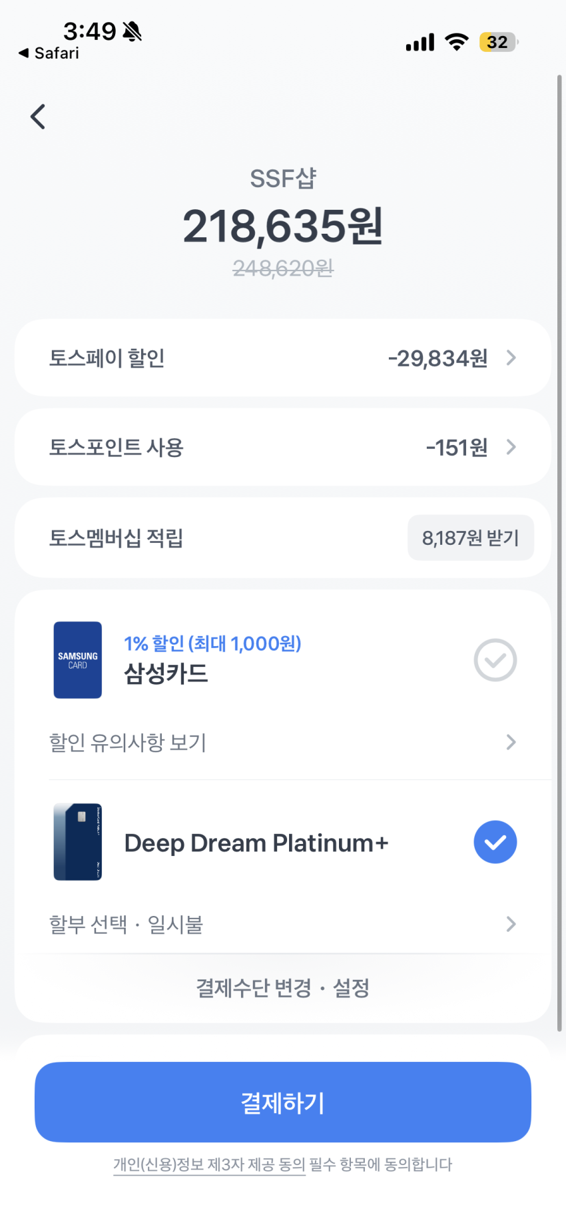Select Deep Dream Platinum+ blue checkmark
The width and height of the screenshot is (566, 1227).
click(495, 842)
